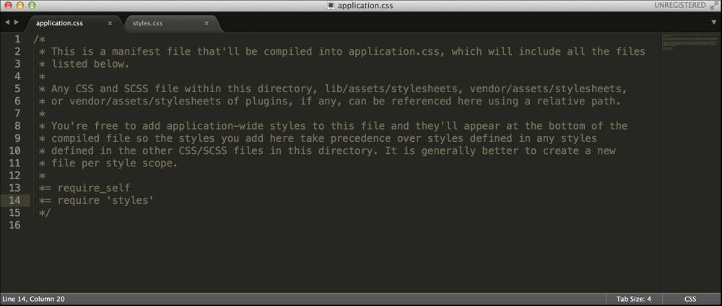Click the UNREGISTERED label
Image resolution: width=722 pixels, height=306 pixels.
tap(679, 6)
